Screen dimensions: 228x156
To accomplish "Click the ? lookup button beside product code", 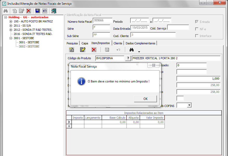I will pos(128,58).
